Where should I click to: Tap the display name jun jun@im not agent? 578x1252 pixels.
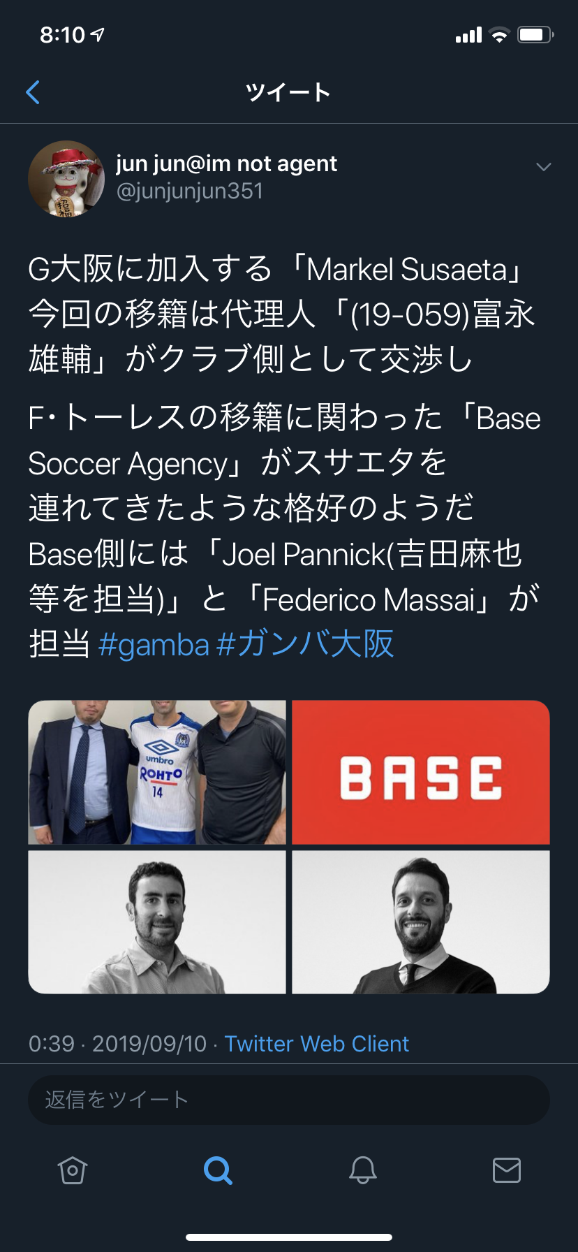pyautogui.click(x=226, y=163)
